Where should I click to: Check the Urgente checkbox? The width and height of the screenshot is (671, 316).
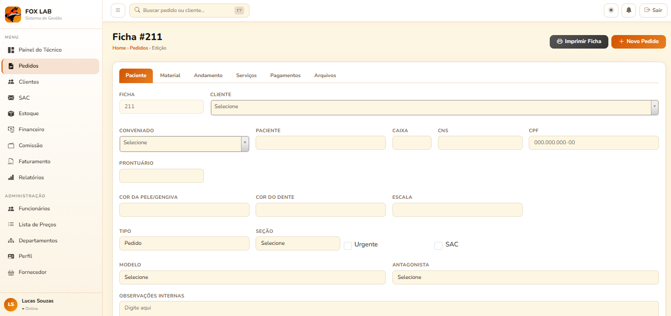[348, 245]
